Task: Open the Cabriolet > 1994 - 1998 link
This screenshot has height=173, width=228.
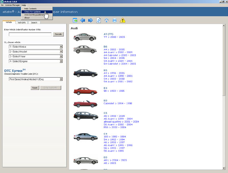Action: click(118, 103)
